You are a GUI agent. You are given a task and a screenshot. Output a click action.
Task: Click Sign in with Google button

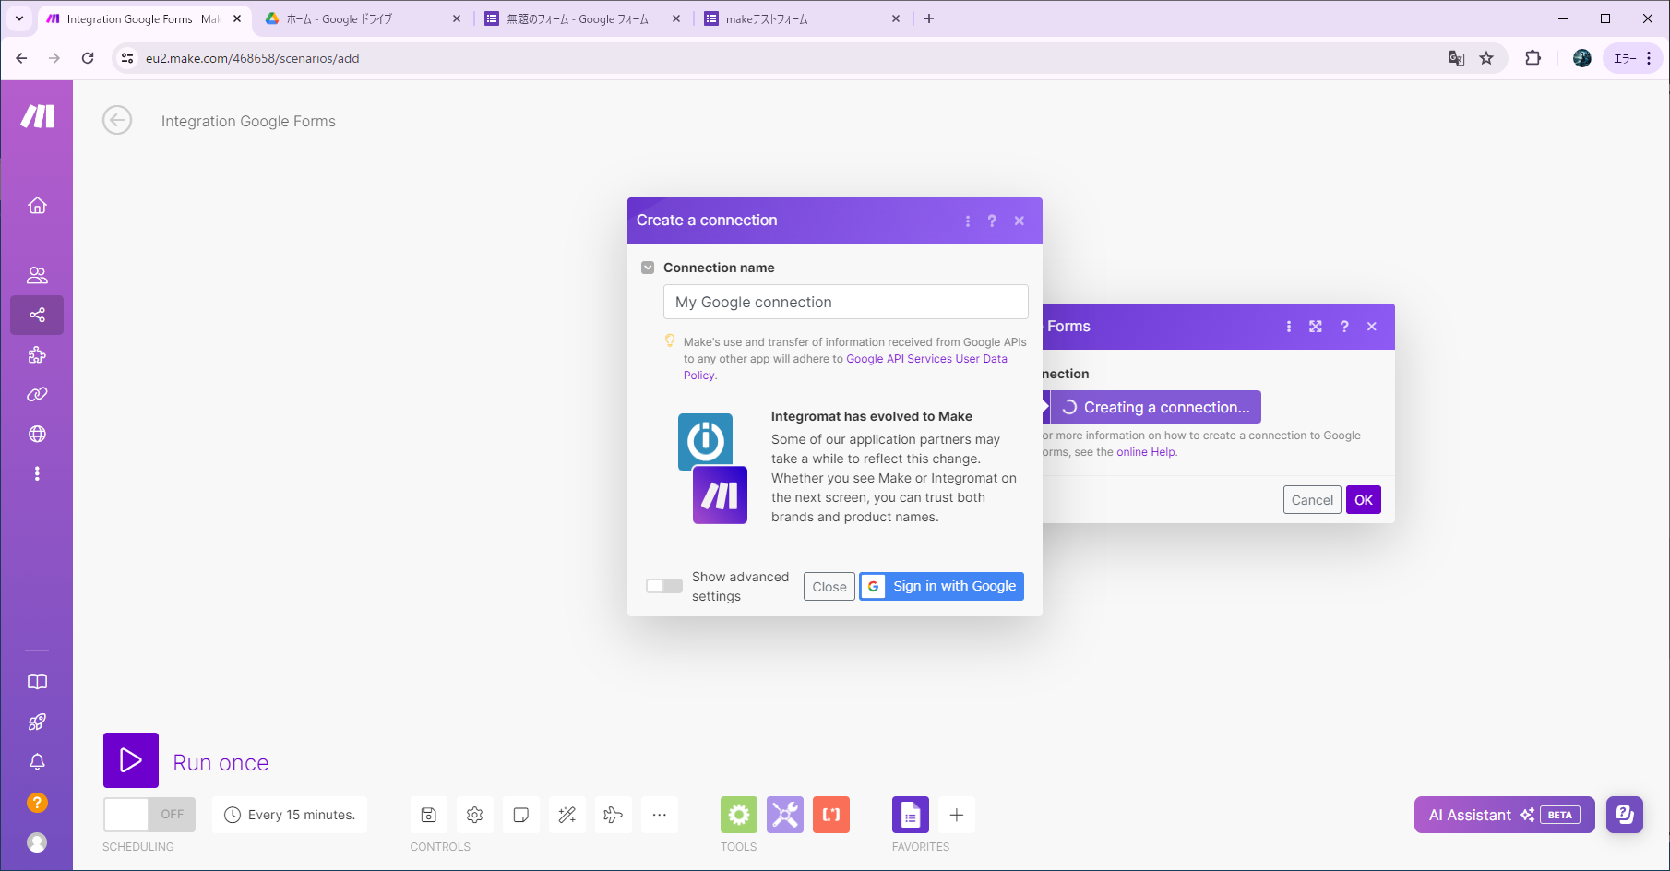(942, 586)
